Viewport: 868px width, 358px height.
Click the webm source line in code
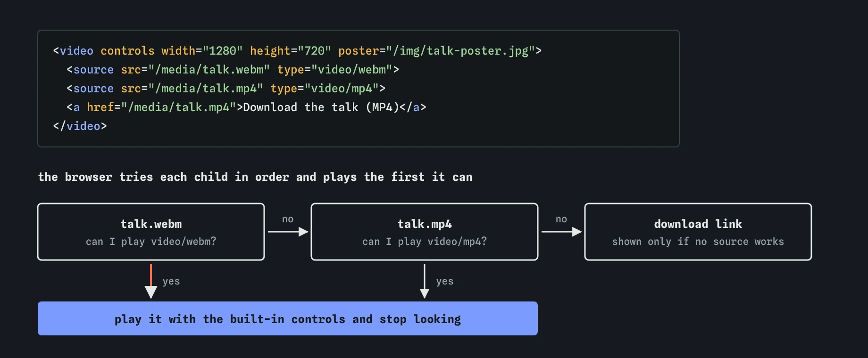point(233,70)
